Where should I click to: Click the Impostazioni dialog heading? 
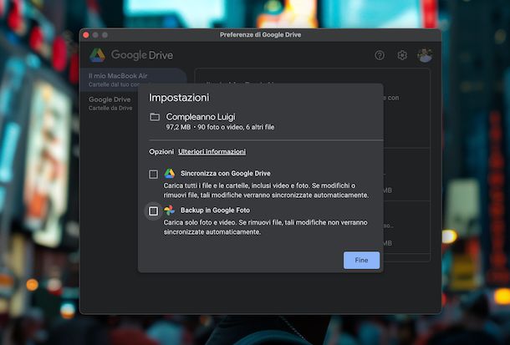[179, 98]
